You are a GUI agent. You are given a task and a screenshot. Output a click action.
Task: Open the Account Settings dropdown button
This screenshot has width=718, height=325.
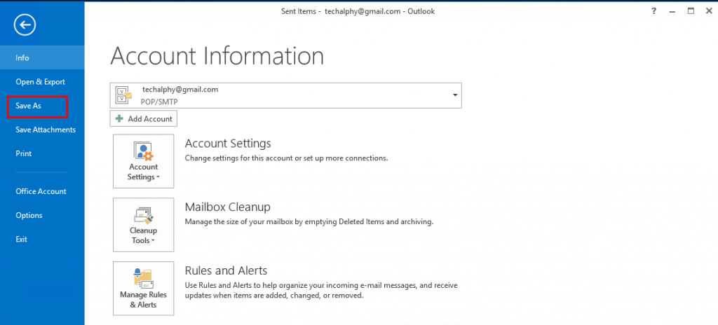(x=143, y=161)
